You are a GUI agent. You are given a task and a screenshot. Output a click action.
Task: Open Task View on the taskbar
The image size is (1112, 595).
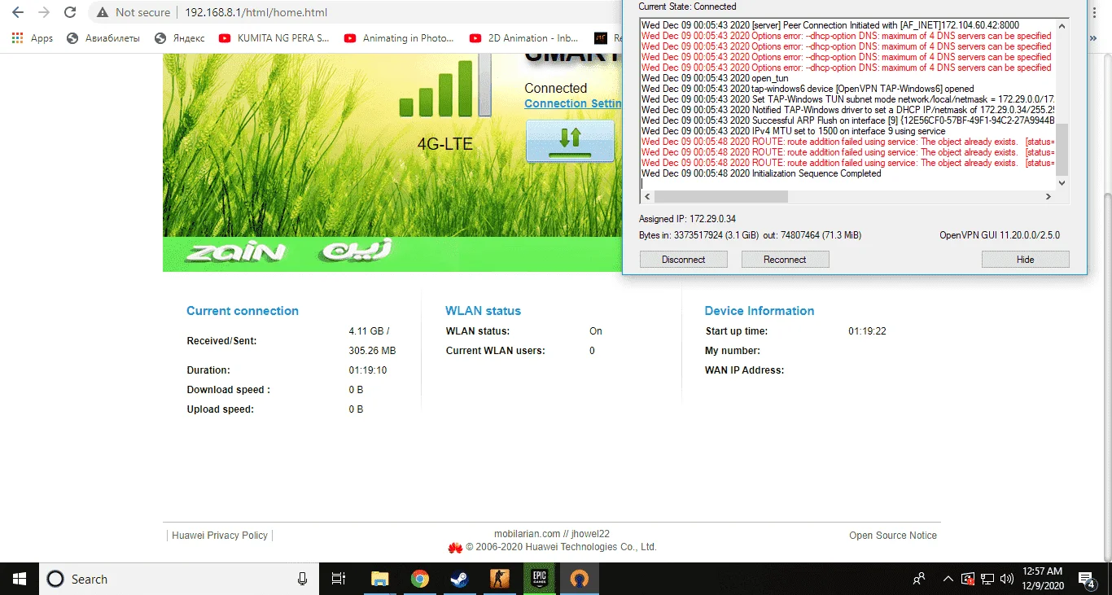tap(339, 579)
